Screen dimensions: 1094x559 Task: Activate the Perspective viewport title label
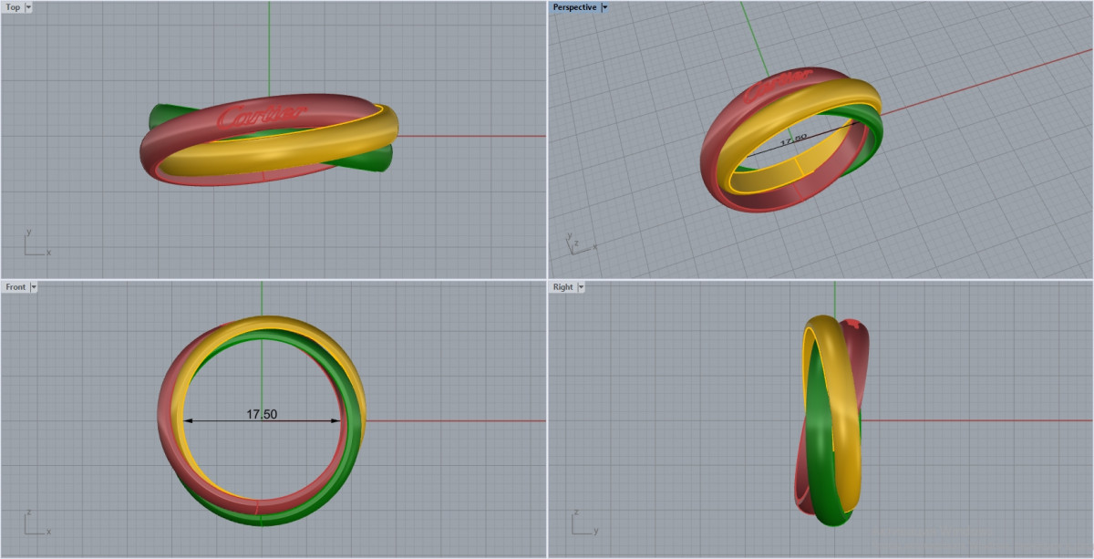click(574, 7)
